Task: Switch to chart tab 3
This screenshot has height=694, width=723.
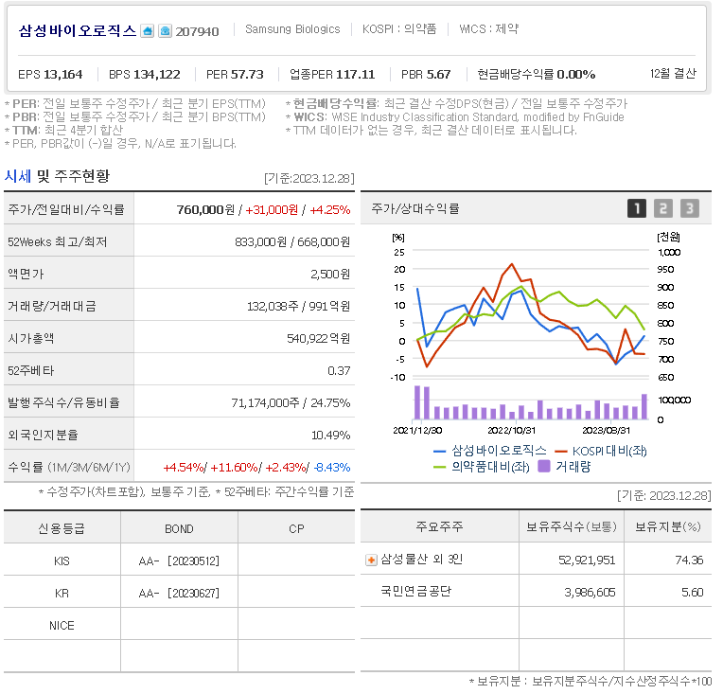Action: pyautogui.click(x=690, y=208)
